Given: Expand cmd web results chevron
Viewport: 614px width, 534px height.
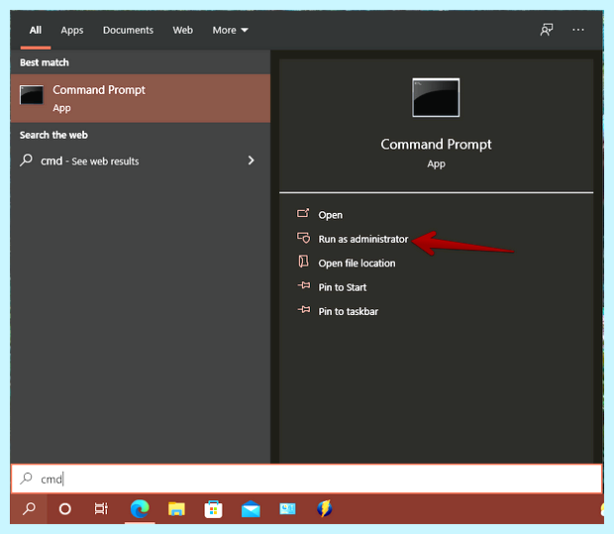Looking at the screenshot, I should tap(251, 160).
